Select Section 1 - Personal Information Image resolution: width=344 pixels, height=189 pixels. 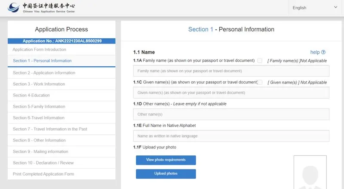[x=42, y=61]
